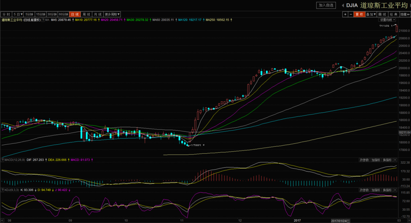The width and height of the screenshot is (411, 223).
Task: Open the 设置均线 moving average settings dropdown
Action: pos(387,20)
